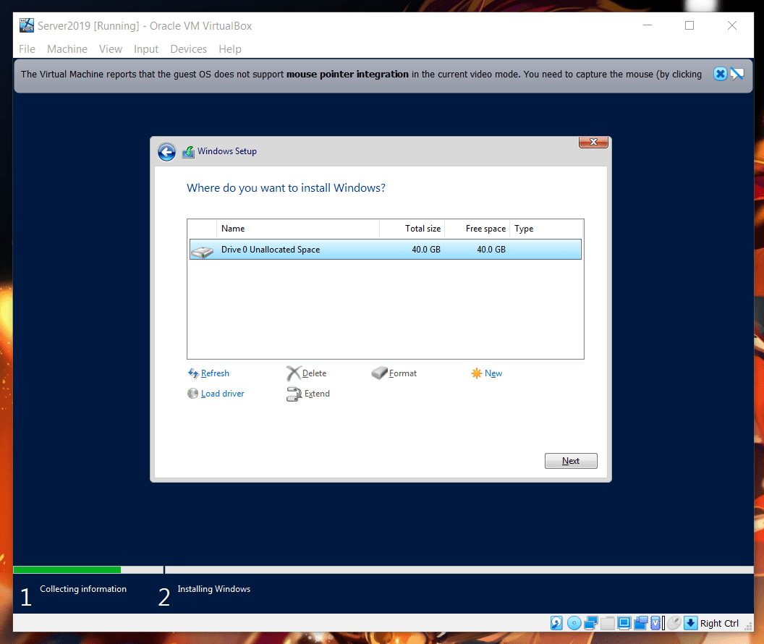Click the Load driver link

pyautogui.click(x=222, y=394)
